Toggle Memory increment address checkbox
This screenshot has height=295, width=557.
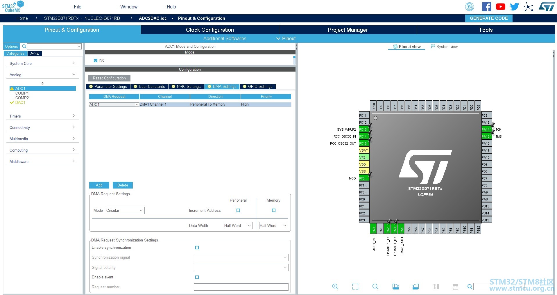pos(274,210)
